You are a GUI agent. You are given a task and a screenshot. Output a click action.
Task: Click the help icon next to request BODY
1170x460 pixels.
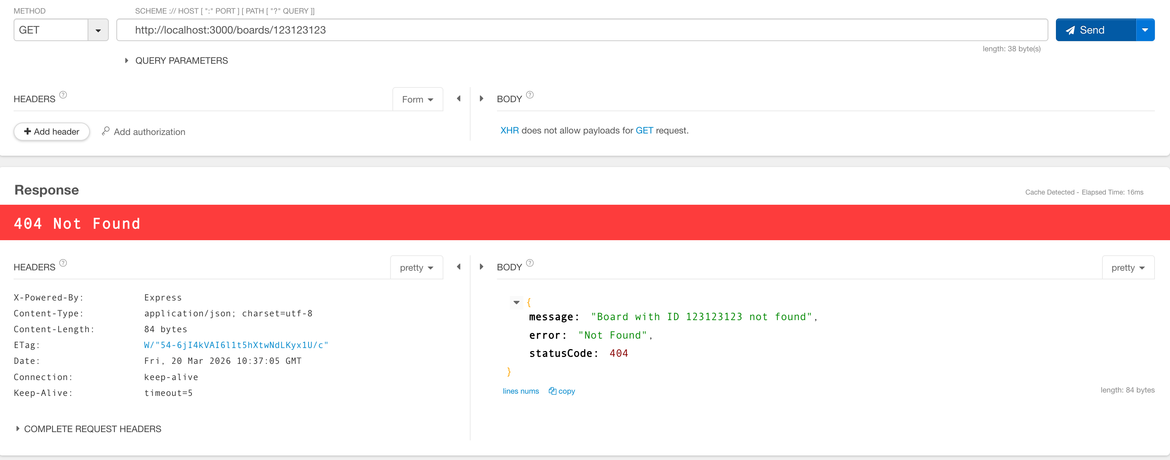coord(529,95)
